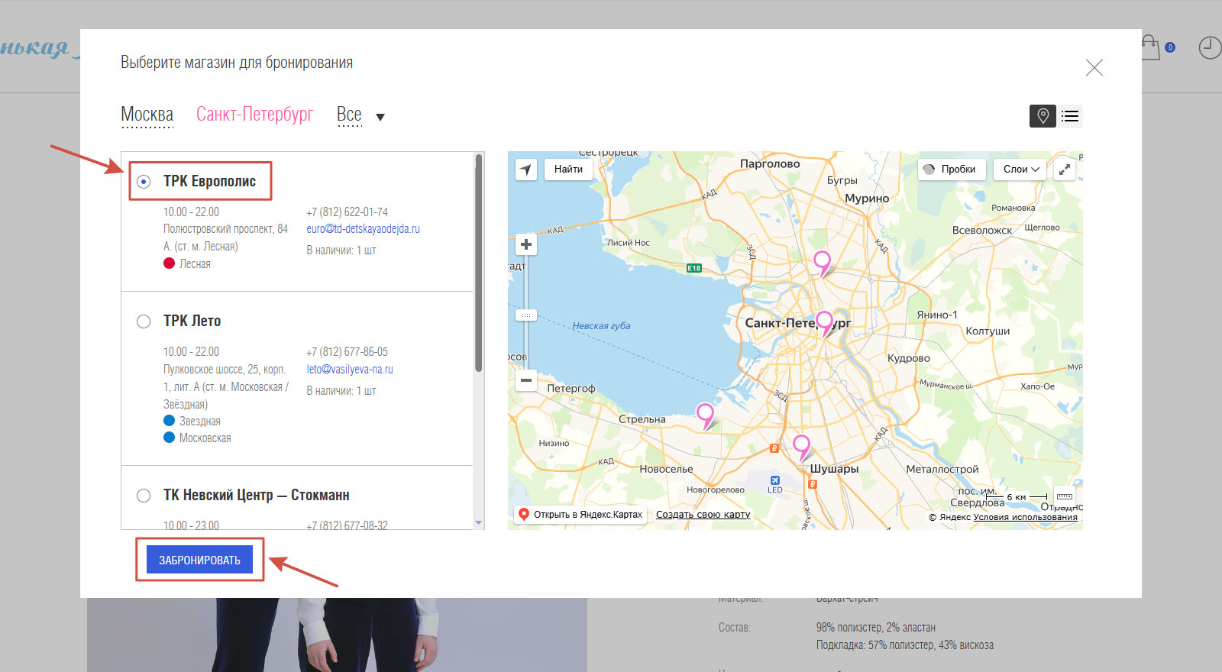This screenshot has height=672, width=1222.
Task: Click the map zoom slider handle
Action: coord(526,315)
